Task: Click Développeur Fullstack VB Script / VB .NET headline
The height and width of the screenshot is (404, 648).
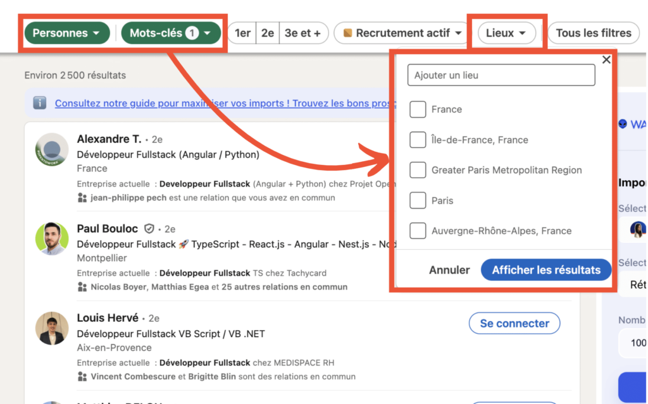Action: pyautogui.click(x=171, y=334)
